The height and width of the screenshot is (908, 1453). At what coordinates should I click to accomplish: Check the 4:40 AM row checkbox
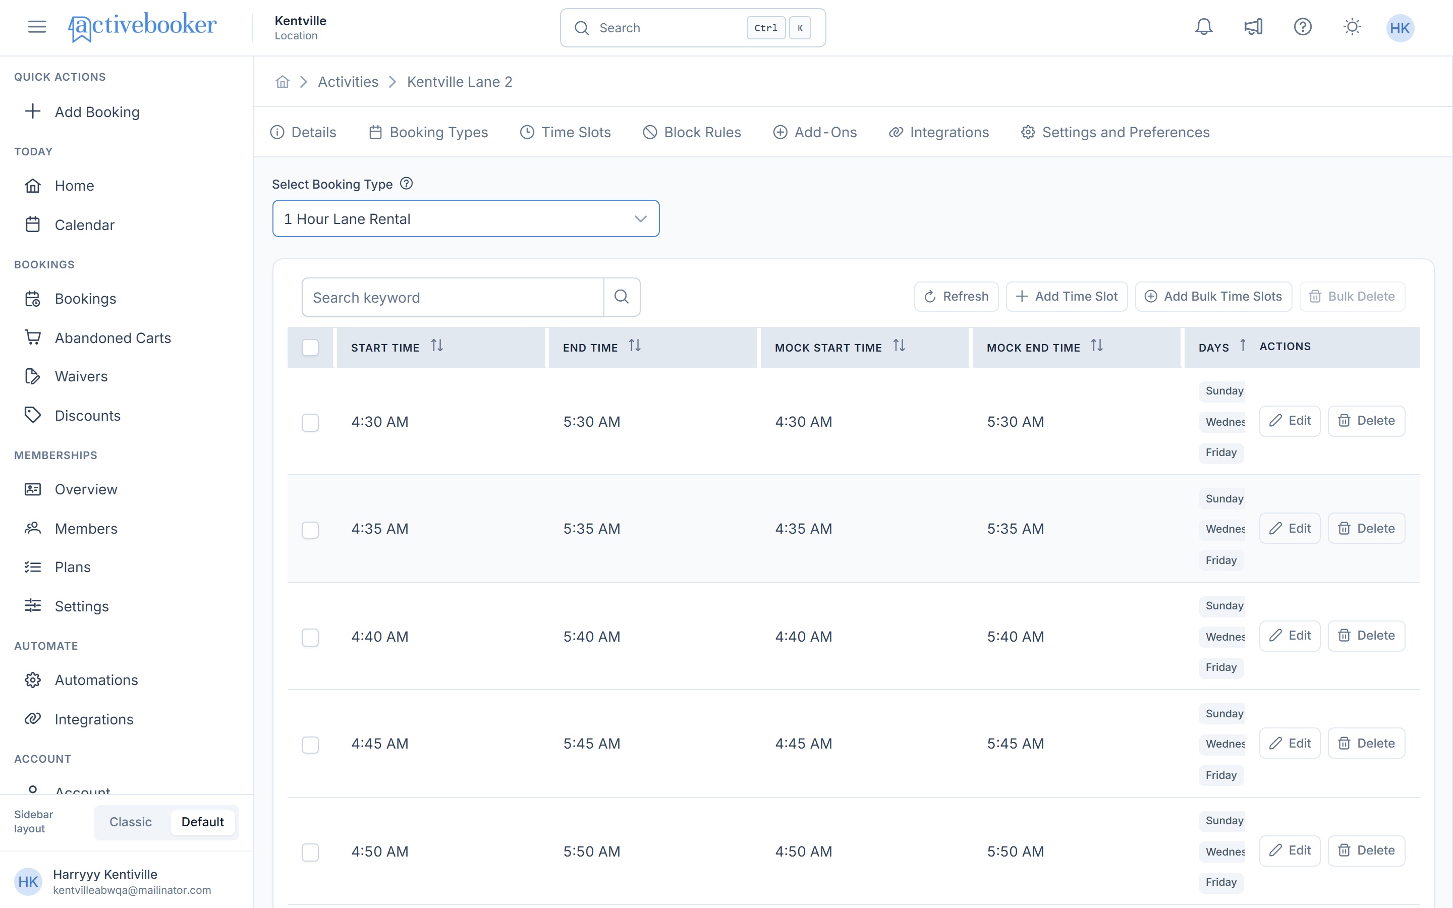310,637
